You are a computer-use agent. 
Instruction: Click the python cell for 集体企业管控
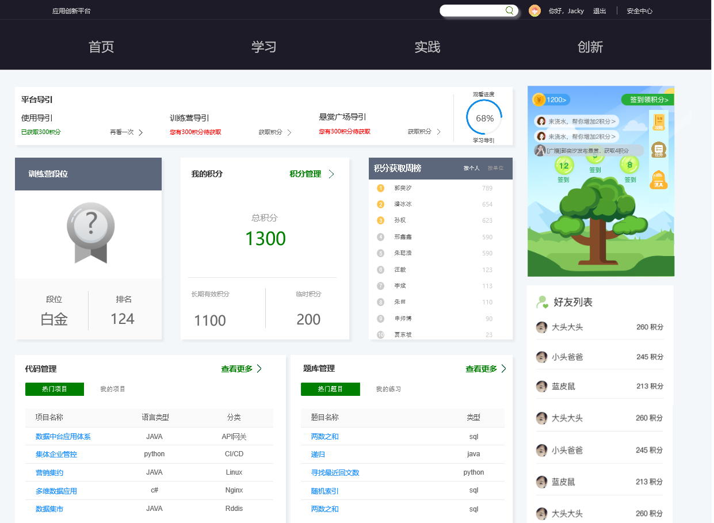point(154,454)
